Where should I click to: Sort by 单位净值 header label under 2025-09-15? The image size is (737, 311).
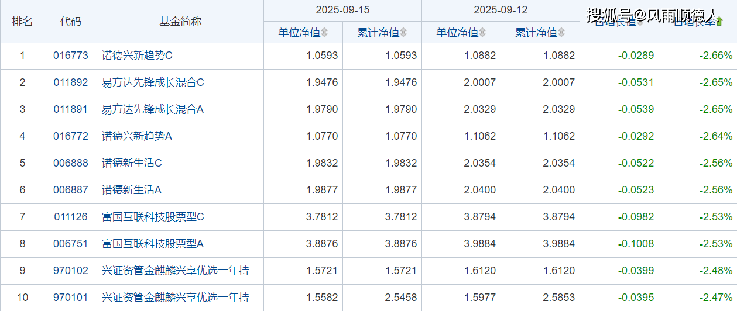pos(299,33)
